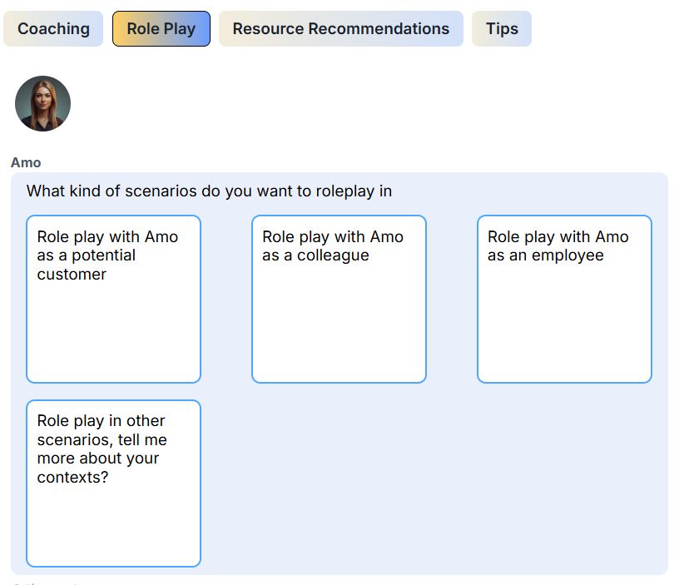Click the blank chat bubble area right of other-scenarios card
Viewport: 684px width, 585px height.
tap(433, 483)
